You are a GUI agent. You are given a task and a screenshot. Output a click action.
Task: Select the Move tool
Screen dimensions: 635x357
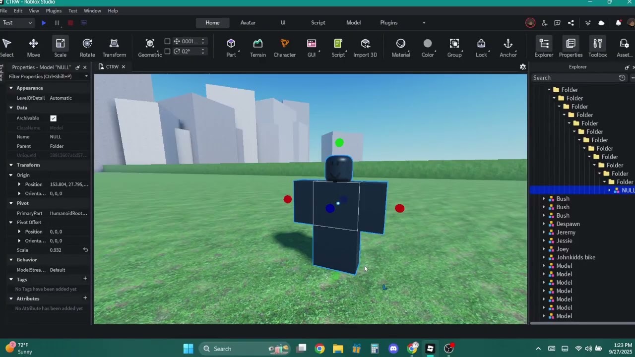point(34,48)
